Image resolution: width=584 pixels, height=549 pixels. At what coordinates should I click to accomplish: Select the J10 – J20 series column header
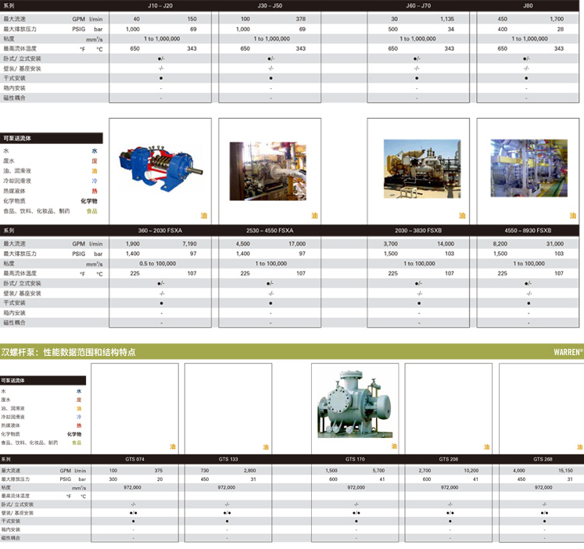click(161, 5)
